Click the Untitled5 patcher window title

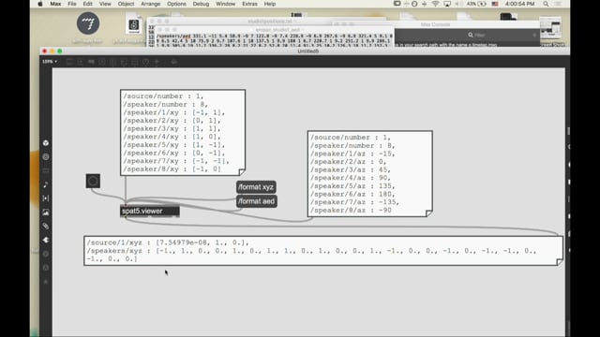(x=308, y=51)
